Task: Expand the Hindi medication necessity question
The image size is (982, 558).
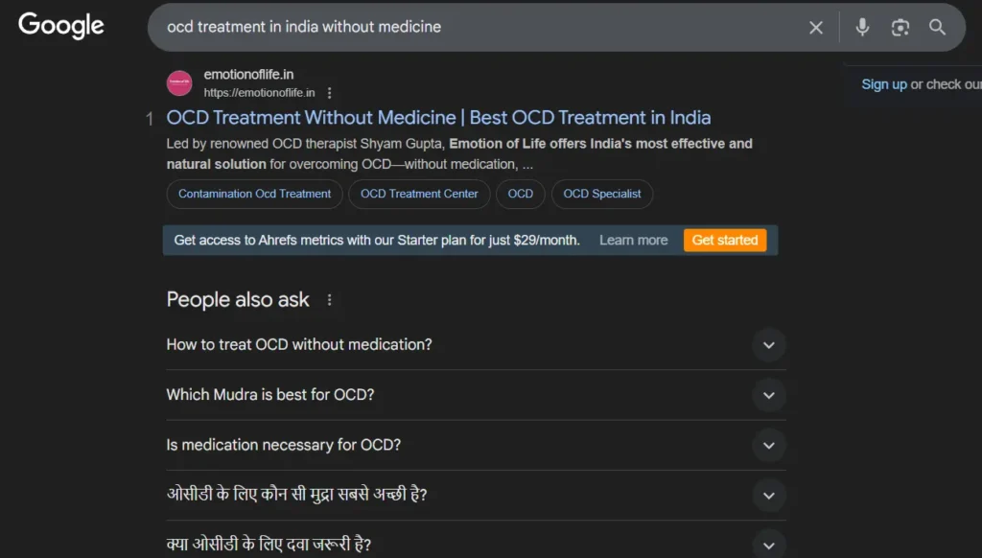Action: pyautogui.click(x=476, y=545)
